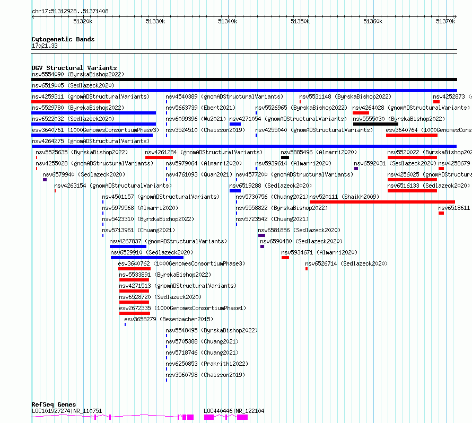Click the nsv4271513 red variant bar

[134, 291]
